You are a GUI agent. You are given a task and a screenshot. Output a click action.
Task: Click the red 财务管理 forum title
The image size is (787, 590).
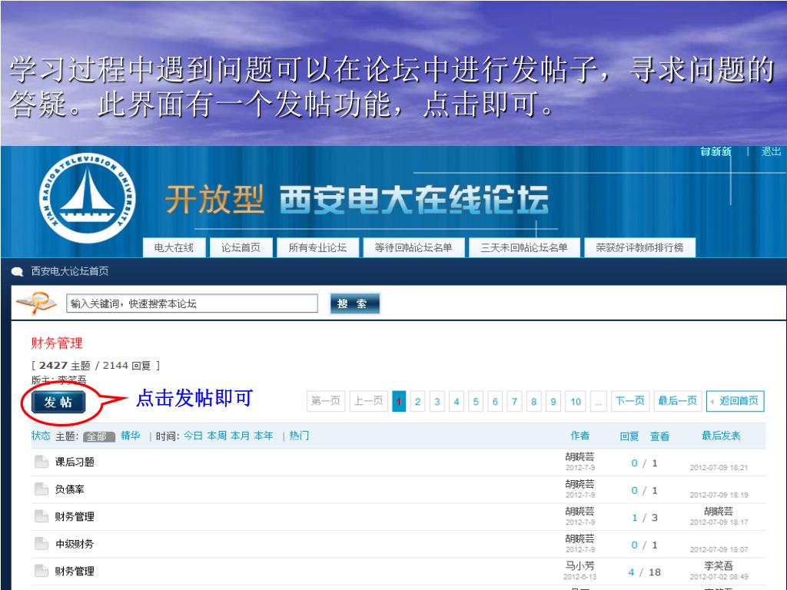tap(57, 343)
